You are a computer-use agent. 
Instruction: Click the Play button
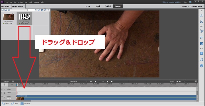pyautogui.click(x=99, y=81)
